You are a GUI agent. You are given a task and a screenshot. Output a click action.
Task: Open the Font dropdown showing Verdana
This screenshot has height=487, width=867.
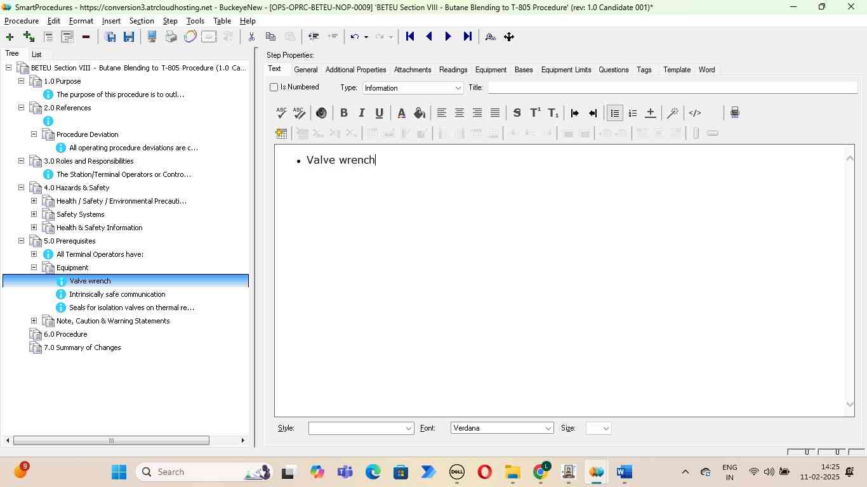click(x=502, y=429)
